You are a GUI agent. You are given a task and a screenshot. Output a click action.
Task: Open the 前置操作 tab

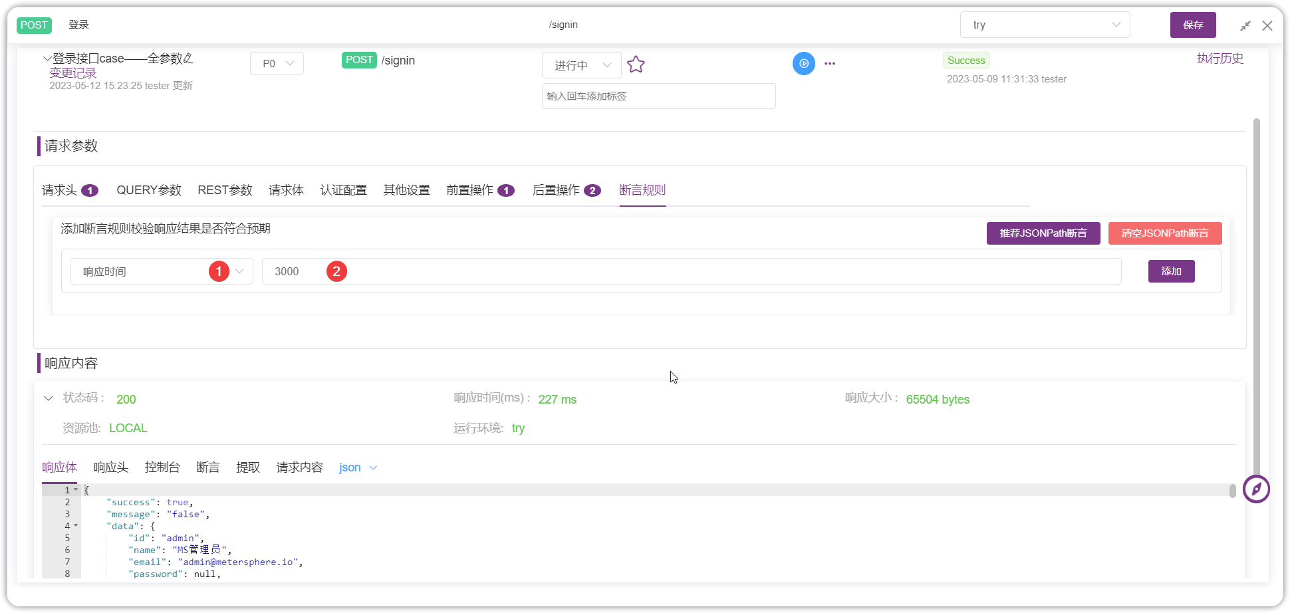481,190
